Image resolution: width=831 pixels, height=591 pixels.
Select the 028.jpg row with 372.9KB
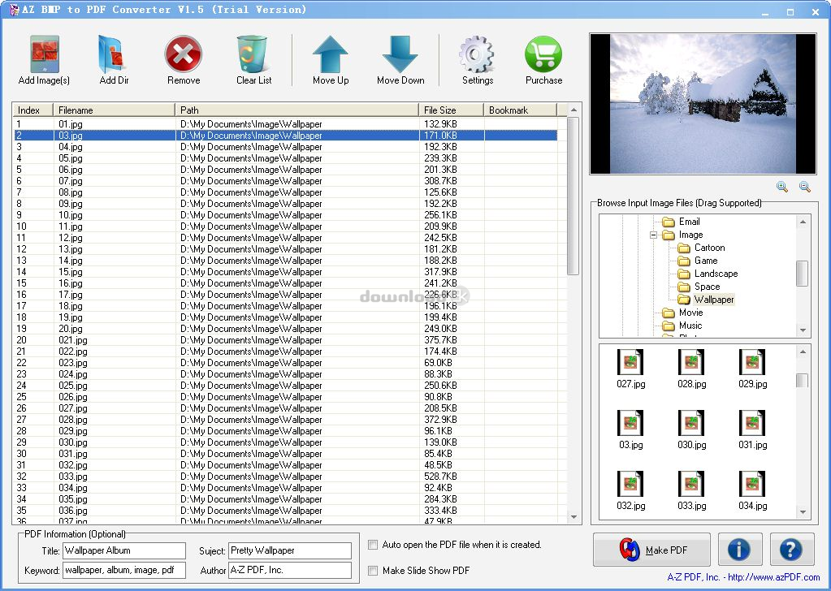[286, 420]
